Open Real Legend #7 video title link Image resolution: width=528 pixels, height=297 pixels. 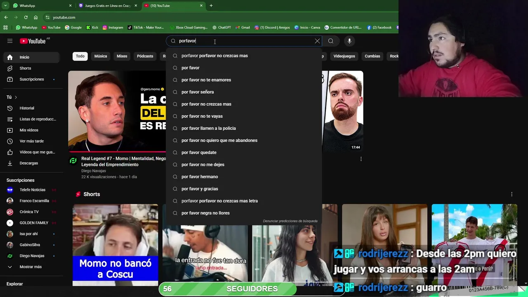click(123, 161)
